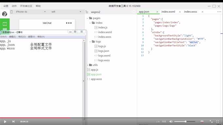Skip to the next video
Image resolution: width=223 pixels, height=125 pixels.
[x=13, y=121]
